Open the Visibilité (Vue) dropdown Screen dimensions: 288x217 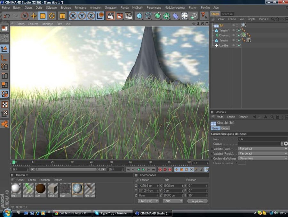point(263,149)
